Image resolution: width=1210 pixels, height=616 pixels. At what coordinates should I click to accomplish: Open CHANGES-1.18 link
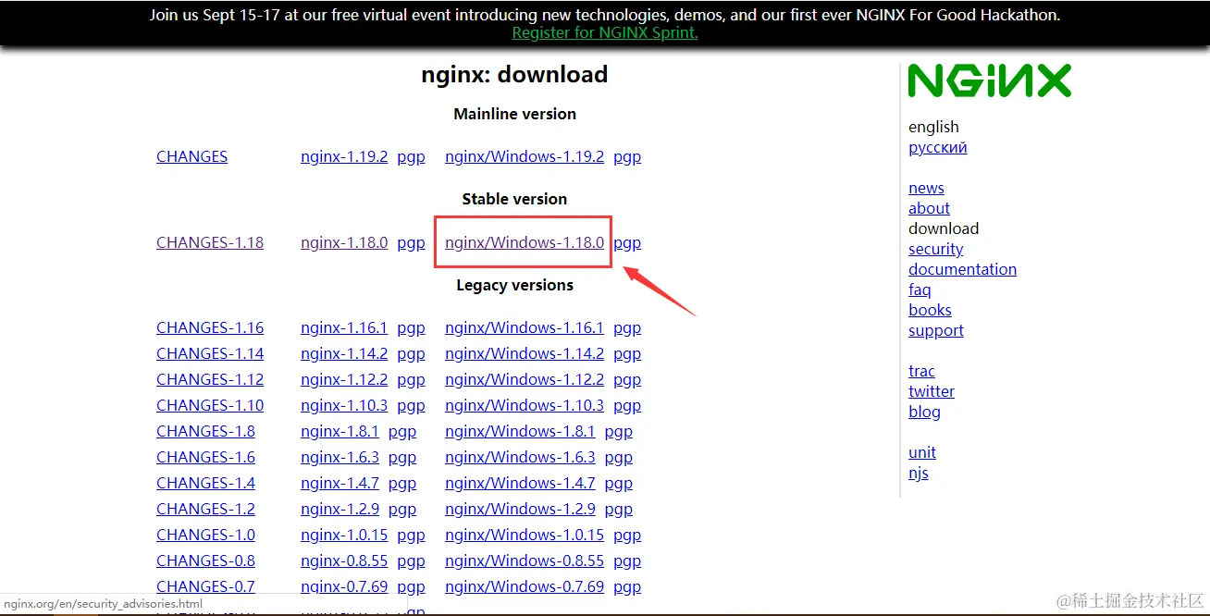click(x=210, y=242)
